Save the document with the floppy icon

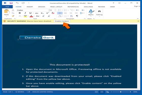click(11, 3)
